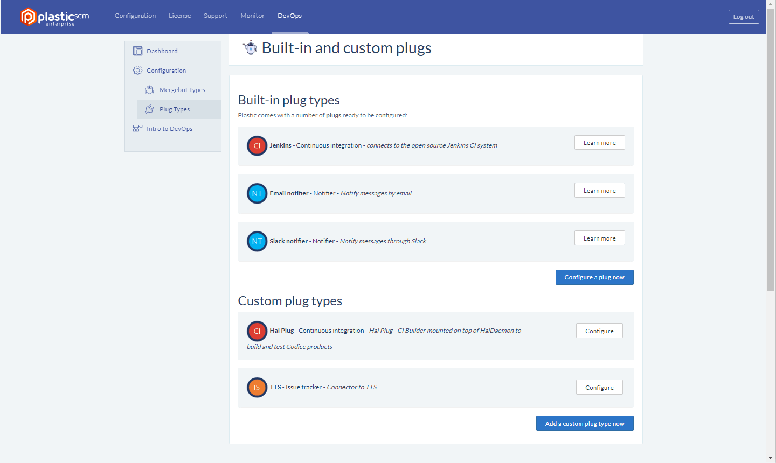Click the Plastic SCM enterprise logo
Image resolution: width=776 pixels, height=463 pixels.
coord(54,17)
